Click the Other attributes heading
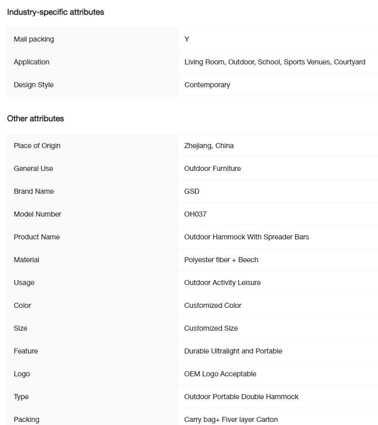 pos(36,119)
